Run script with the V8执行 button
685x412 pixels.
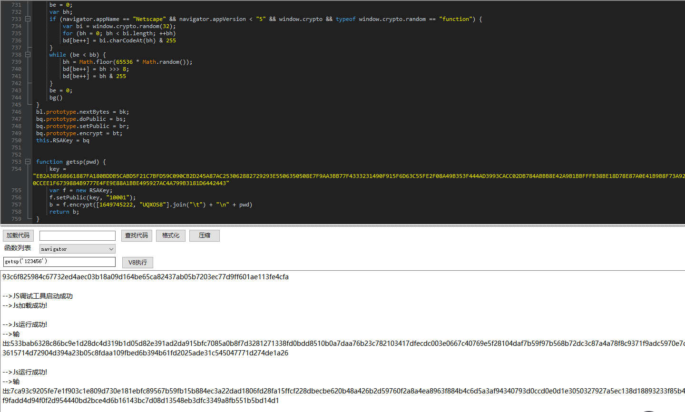tap(137, 263)
